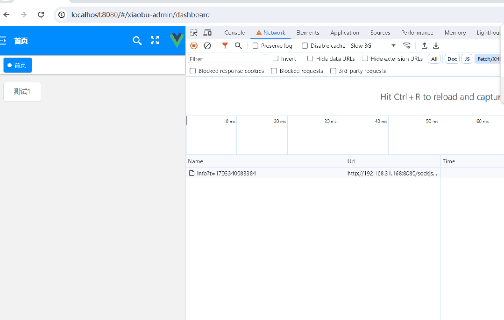The image size is (504, 320).
Task: Click the network Filter text field
Action: coord(227,59)
